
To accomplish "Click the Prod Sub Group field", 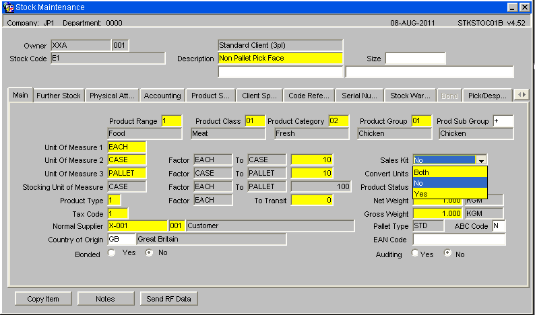I will (503, 121).
